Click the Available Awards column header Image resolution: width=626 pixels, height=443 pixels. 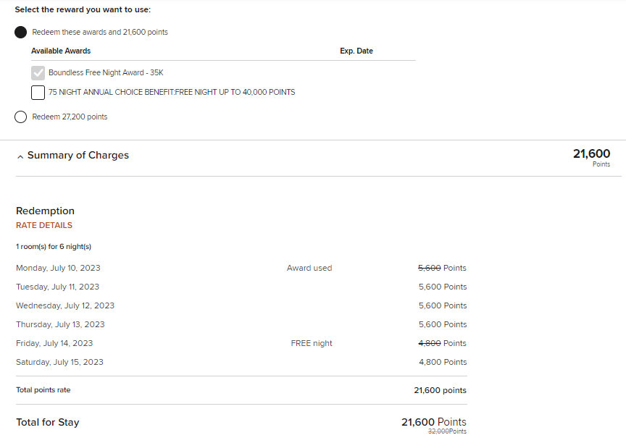pyautogui.click(x=61, y=51)
